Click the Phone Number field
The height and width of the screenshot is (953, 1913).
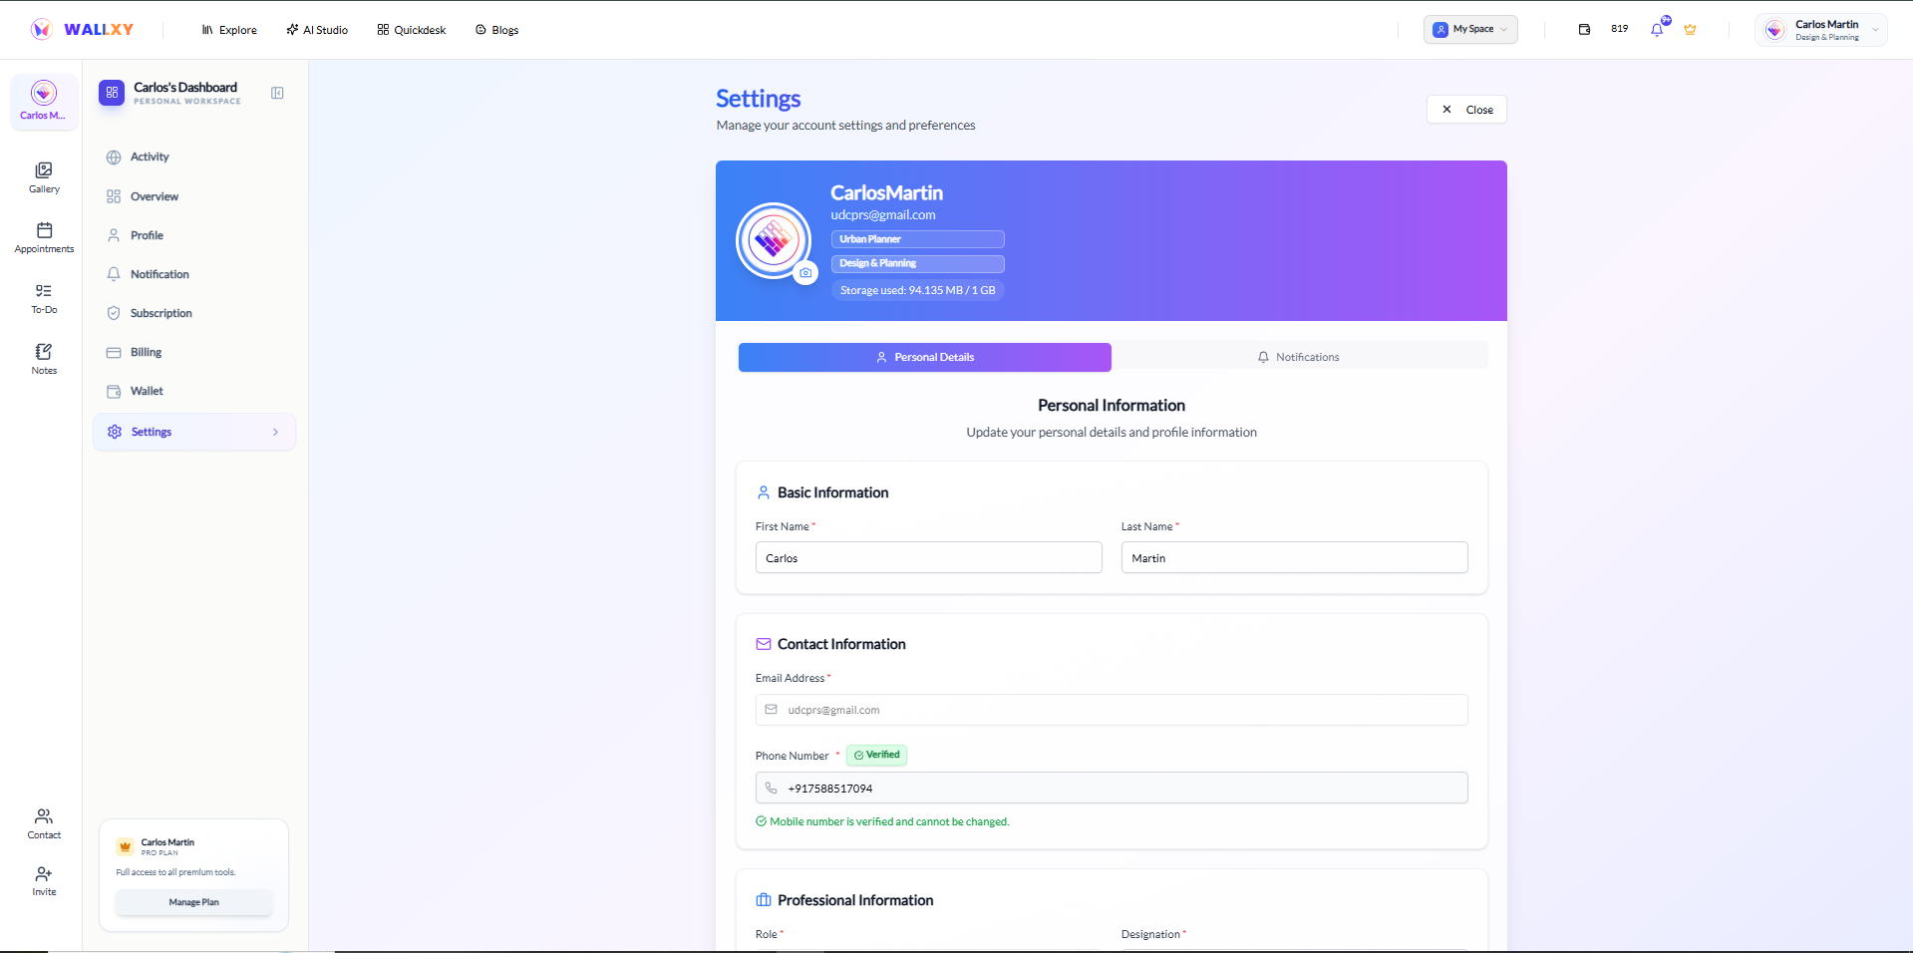pyautogui.click(x=1112, y=788)
